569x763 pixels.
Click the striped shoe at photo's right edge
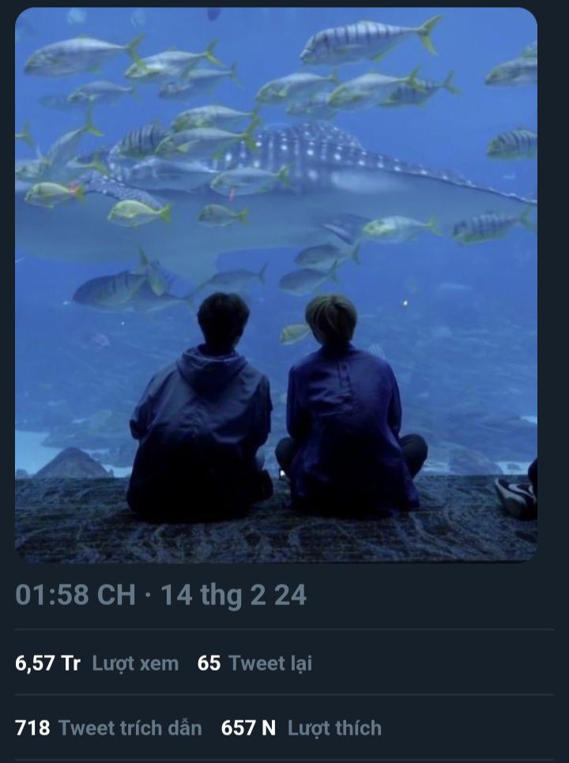click(516, 498)
